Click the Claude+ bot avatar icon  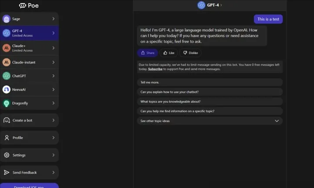pos(7,48)
